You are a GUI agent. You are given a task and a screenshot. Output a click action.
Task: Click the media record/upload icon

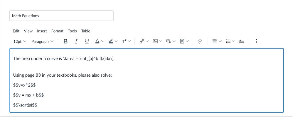click(169, 41)
